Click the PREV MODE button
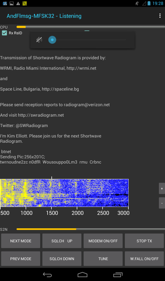The height and width of the screenshot is (281, 165). coord(21,259)
